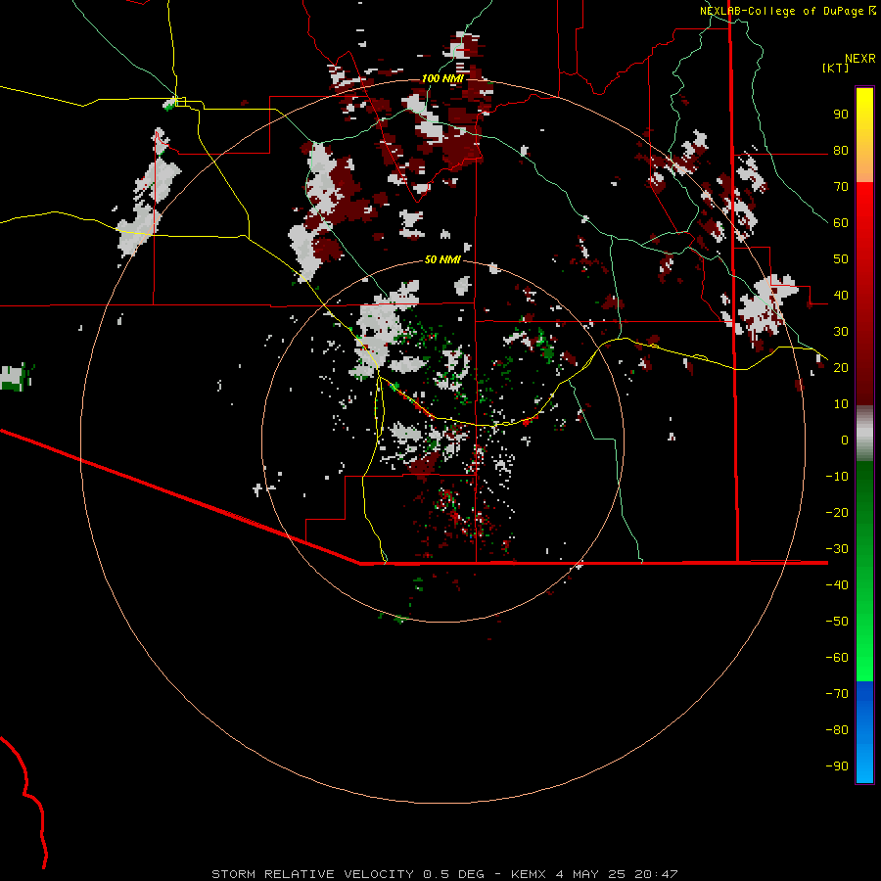Screen dimensions: 881x881
Task: Click the 80 value on velocity scale
Action: click(841, 150)
